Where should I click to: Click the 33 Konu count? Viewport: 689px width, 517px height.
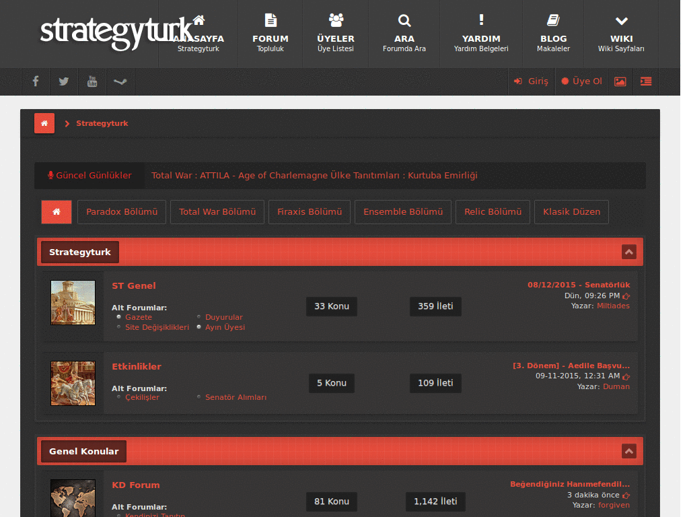pyautogui.click(x=332, y=306)
